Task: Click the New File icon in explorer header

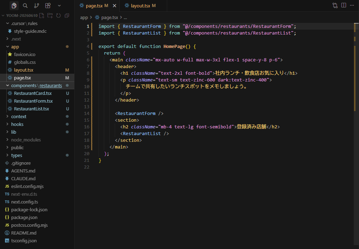Action: coord(42,16)
